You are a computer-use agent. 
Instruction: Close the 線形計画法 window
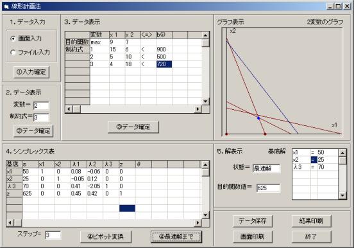pyautogui.click(x=347, y=6)
